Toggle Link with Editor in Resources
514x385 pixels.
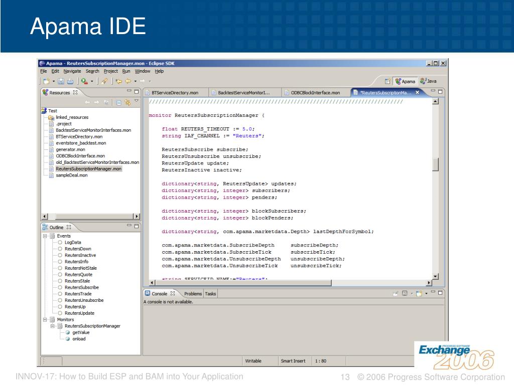(x=127, y=102)
